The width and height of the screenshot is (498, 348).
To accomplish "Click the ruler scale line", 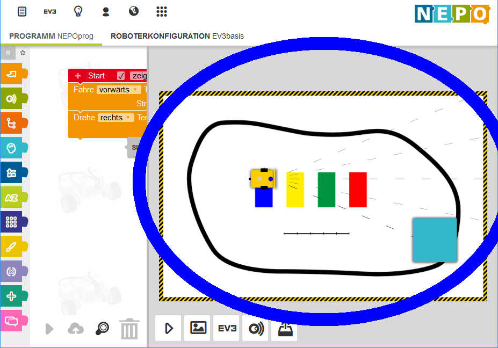I will (316, 234).
